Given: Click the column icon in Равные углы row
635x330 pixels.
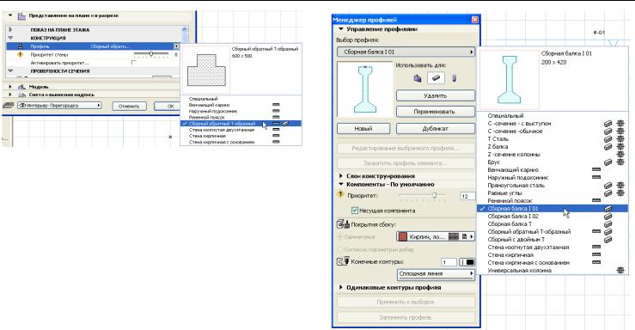Looking at the screenshot, I should pos(620,193).
